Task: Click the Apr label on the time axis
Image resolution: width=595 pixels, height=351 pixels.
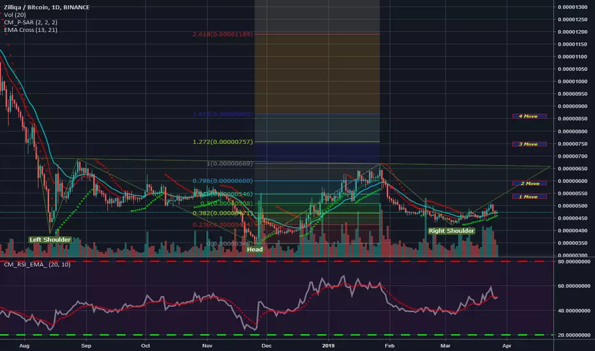Action: point(507,346)
